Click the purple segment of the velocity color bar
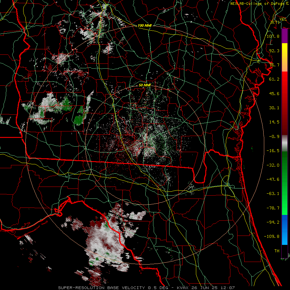Screen dimensions: 290x290 point(285,36)
